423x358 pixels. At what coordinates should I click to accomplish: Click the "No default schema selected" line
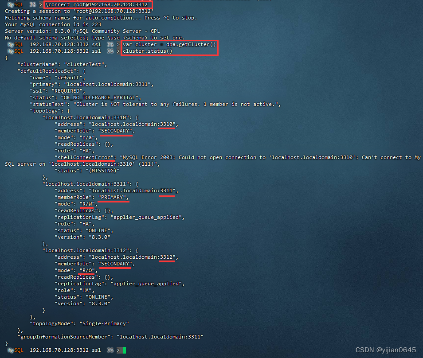pyautogui.click(x=95, y=38)
